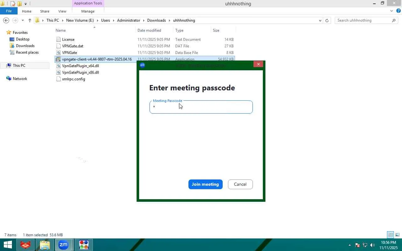Open the recent locations dropdown arrow
This screenshot has height=251, width=402.
coord(23,20)
